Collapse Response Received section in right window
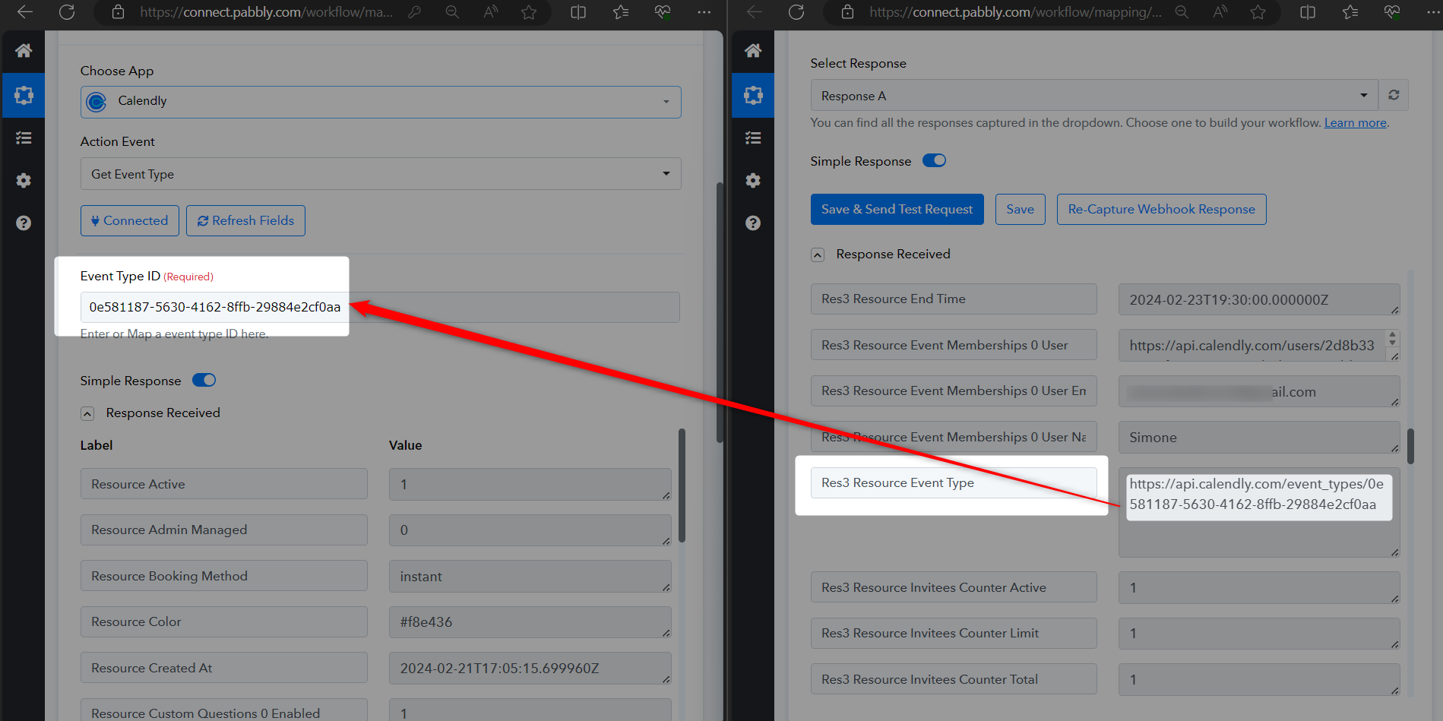The image size is (1443, 721). pyautogui.click(x=818, y=255)
